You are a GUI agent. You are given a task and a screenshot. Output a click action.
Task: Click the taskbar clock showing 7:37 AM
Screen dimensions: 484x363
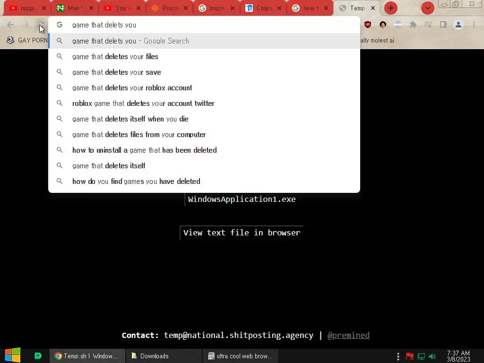[x=458, y=356]
